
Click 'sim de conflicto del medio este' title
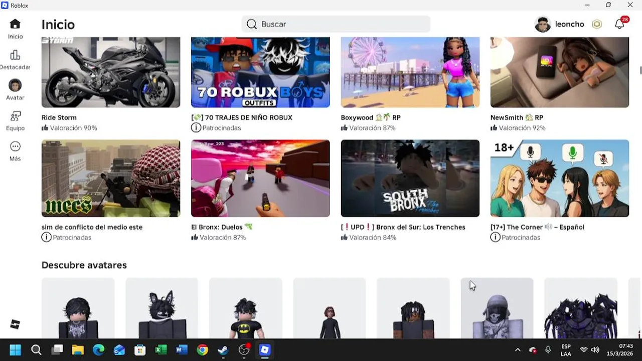pos(92,227)
